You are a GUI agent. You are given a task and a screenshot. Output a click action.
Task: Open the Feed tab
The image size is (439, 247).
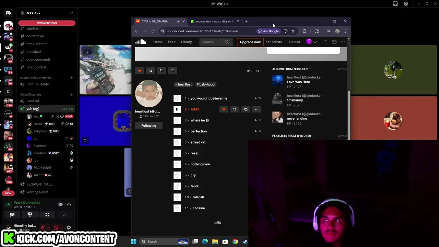tap(171, 42)
